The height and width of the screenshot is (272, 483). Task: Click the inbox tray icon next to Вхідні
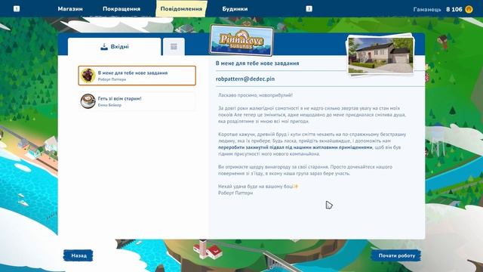(104, 47)
